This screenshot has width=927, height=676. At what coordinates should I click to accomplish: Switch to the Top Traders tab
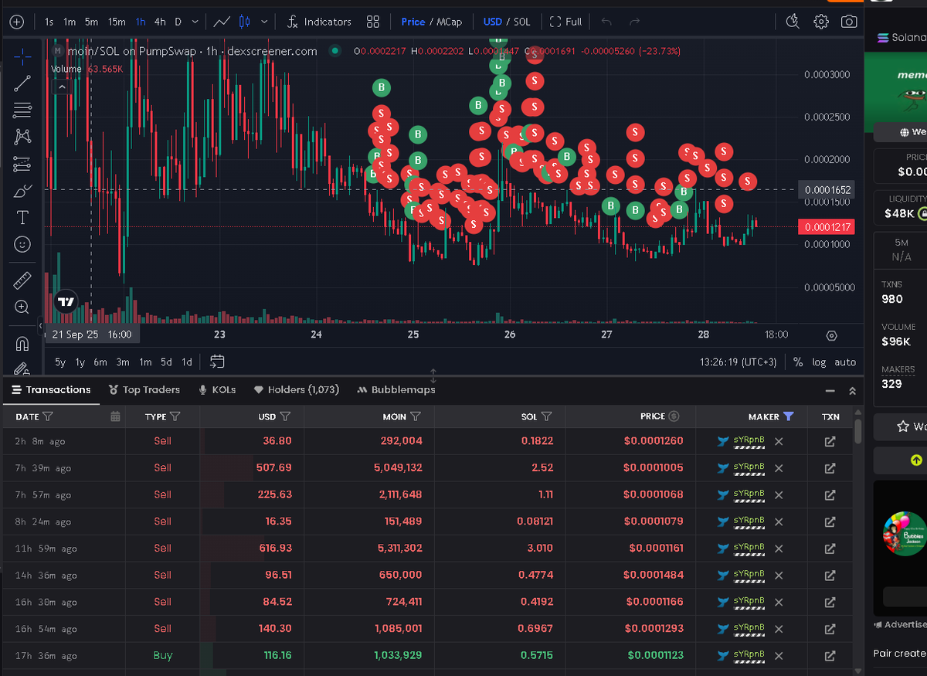point(144,390)
